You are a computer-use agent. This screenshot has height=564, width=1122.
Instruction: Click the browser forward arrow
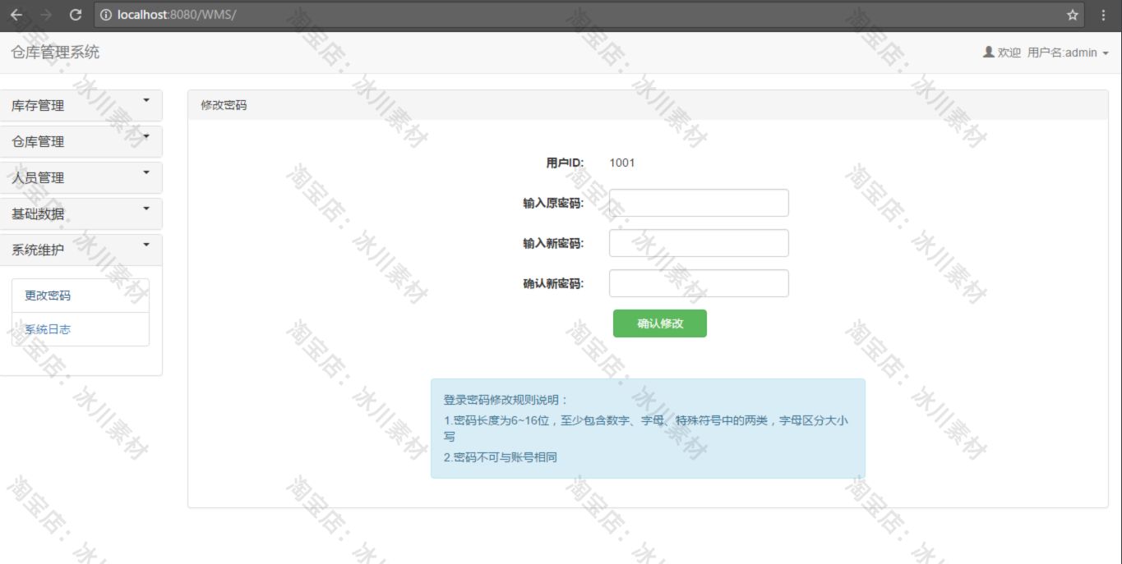point(45,15)
